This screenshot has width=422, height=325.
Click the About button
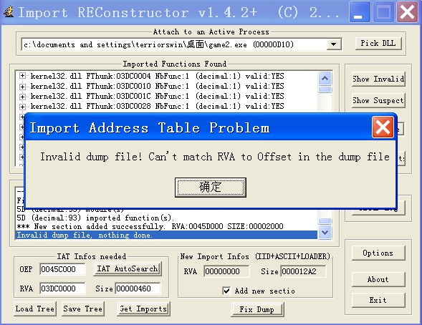[378, 280]
